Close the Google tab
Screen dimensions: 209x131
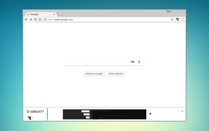(54, 14)
